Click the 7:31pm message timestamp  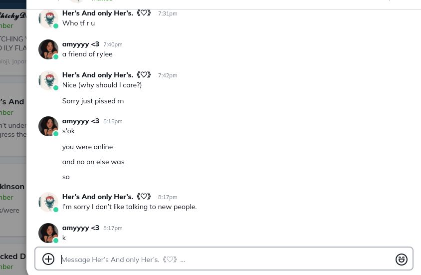pyautogui.click(x=168, y=13)
